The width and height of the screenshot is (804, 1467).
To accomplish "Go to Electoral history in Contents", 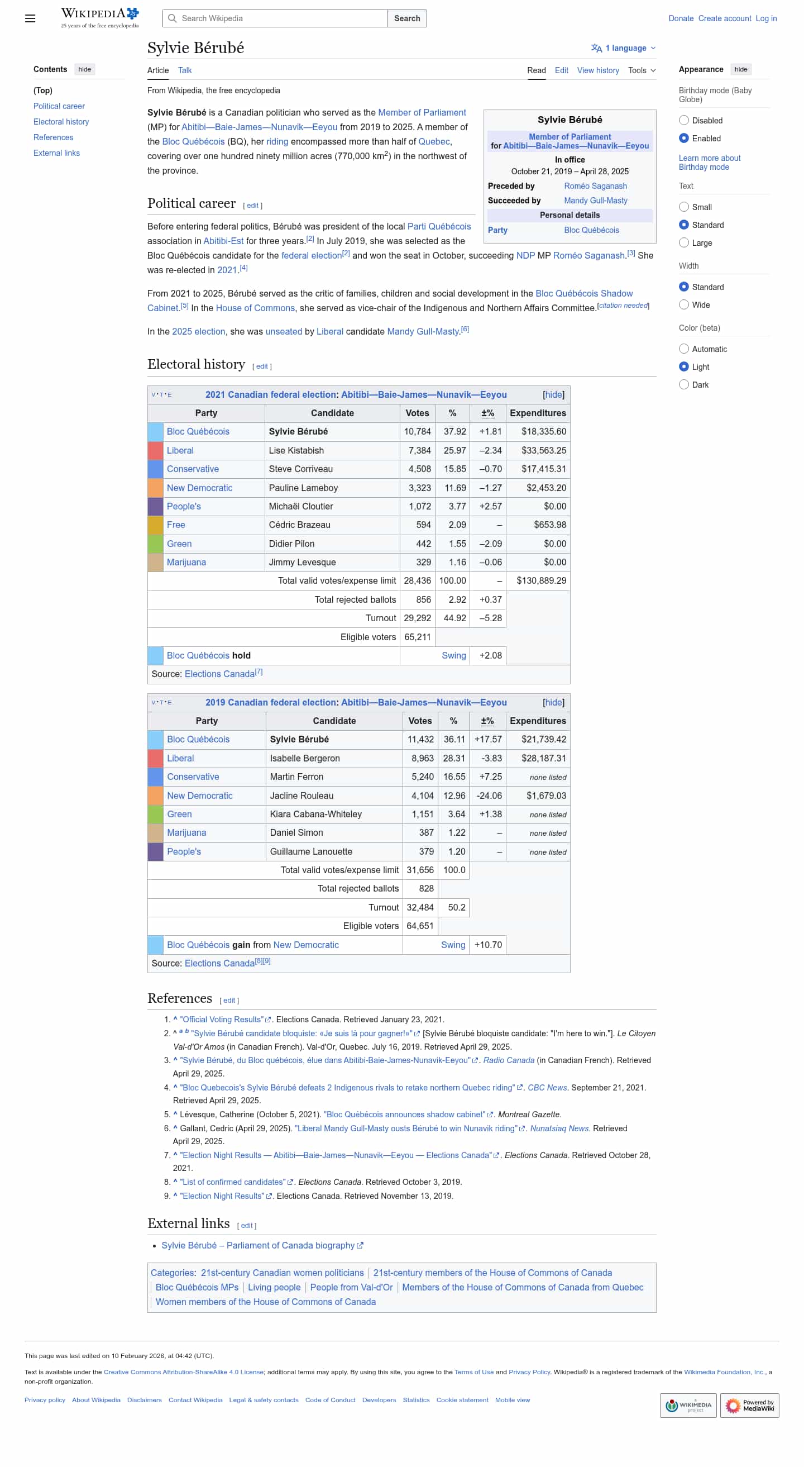I will (61, 122).
